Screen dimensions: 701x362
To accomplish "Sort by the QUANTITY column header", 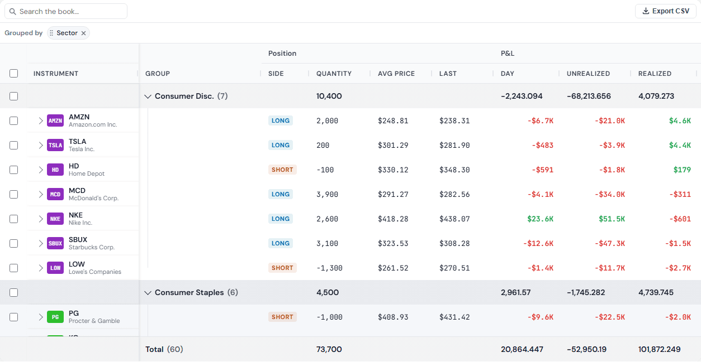I will (x=334, y=74).
